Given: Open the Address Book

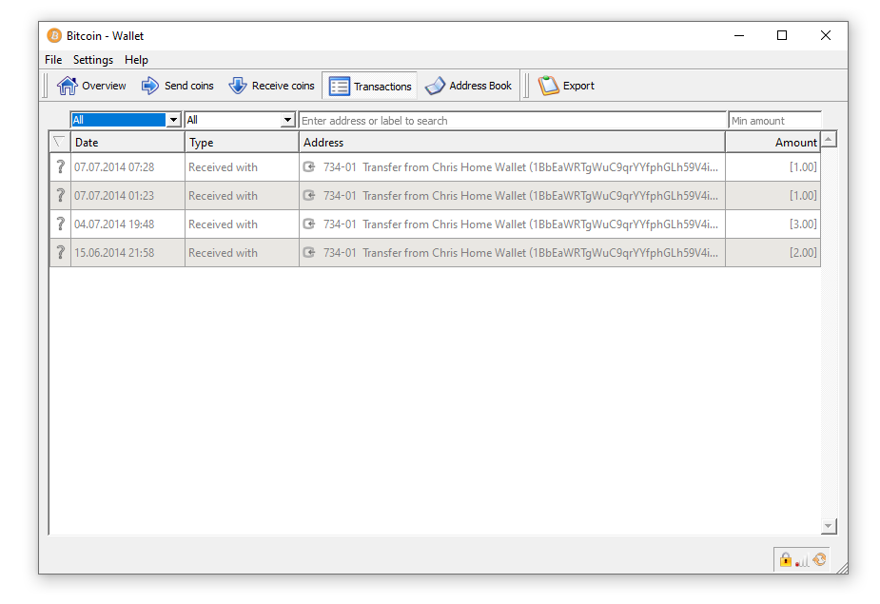Looking at the screenshot, I should coord(469,86).
